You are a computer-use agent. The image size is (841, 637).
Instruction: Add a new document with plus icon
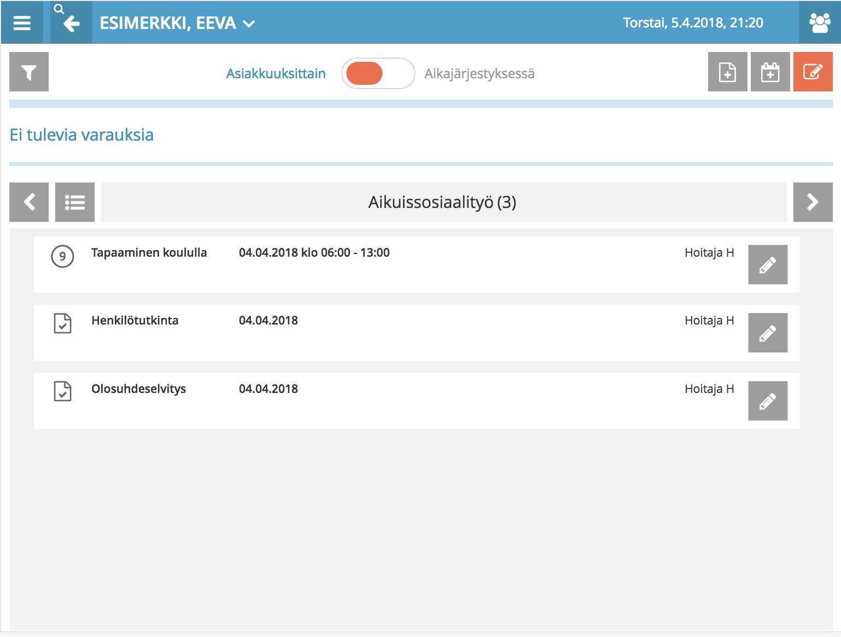727,72
